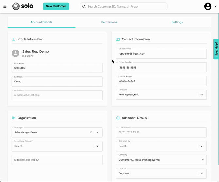Open the Recruited By dropdown
Image resolution: width=219 pixels, height=182 pixels.
pyautogui.click(x=201, y=146)
